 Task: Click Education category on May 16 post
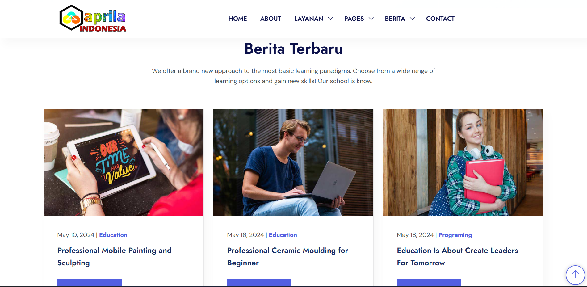pos(283,235)
